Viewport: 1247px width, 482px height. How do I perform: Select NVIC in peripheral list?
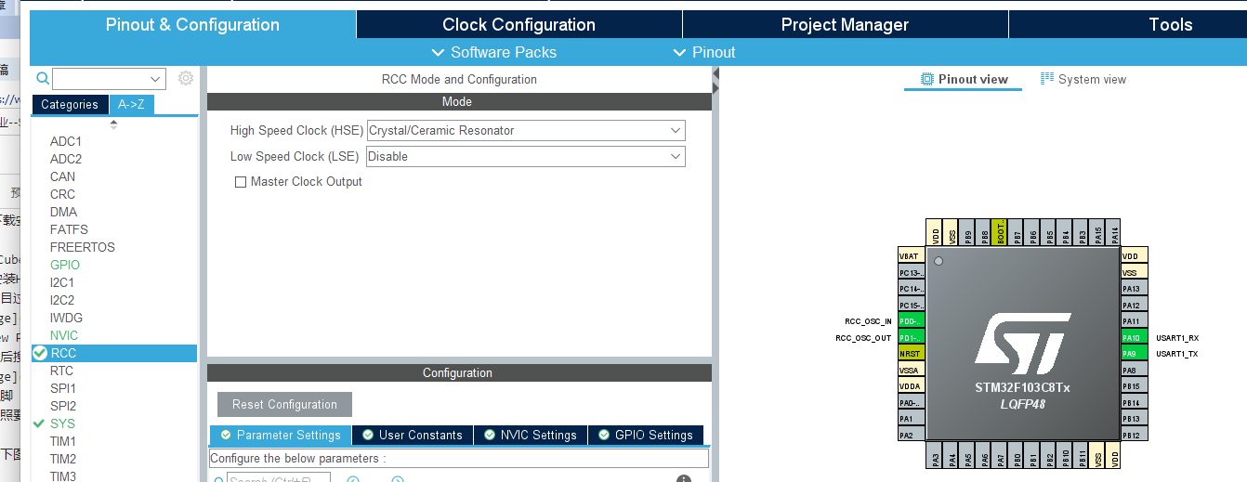click(64, 335)
